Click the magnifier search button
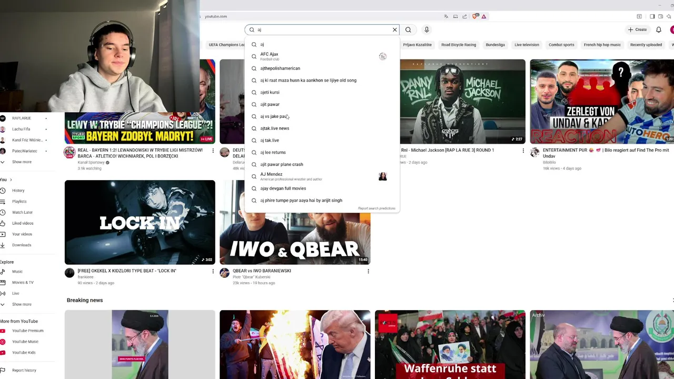Viewport: 674px width, 379px height. click(x=408, y=29)
